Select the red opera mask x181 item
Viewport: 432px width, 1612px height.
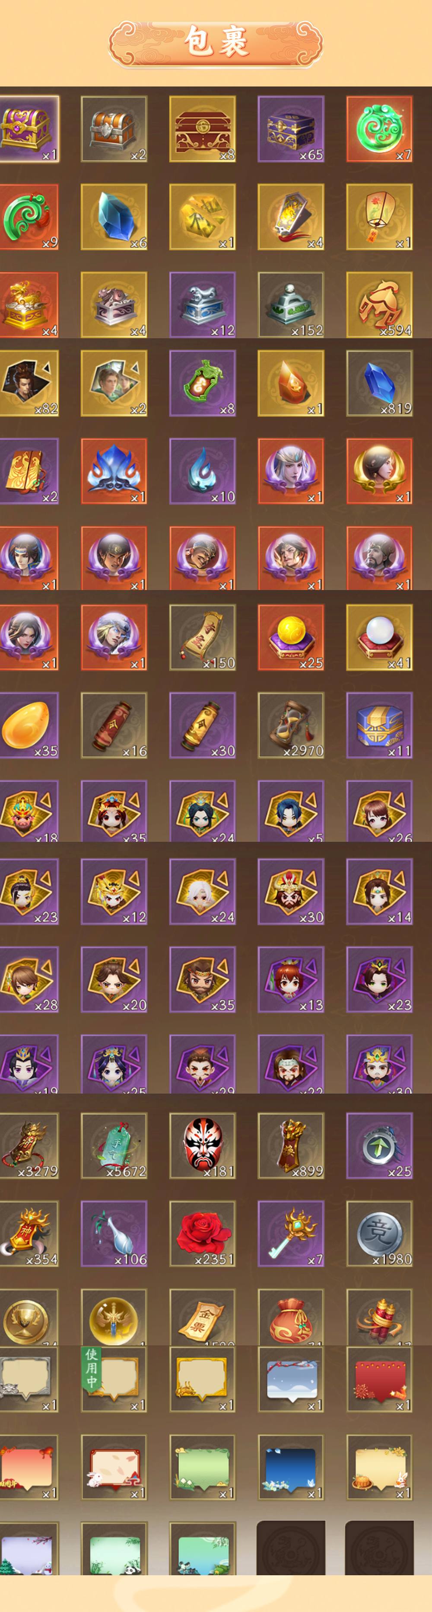point(203,1146)
